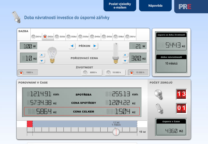
Task: Click the ŽIVOTNOST heading
Action: 84,67
